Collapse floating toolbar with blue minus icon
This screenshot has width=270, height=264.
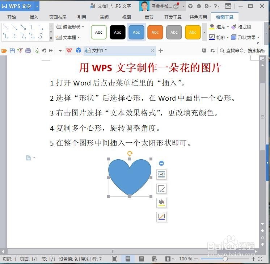161,163
